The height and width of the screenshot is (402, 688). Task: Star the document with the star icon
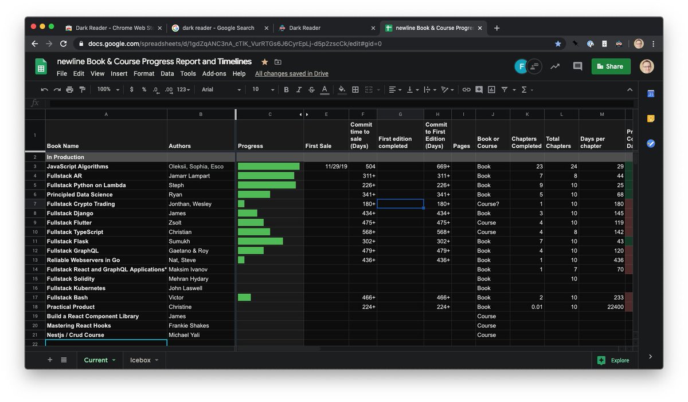click(264, 62)
